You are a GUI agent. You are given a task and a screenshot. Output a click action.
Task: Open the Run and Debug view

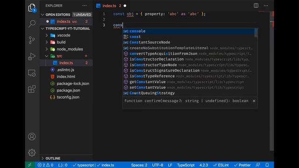point(32,56)
